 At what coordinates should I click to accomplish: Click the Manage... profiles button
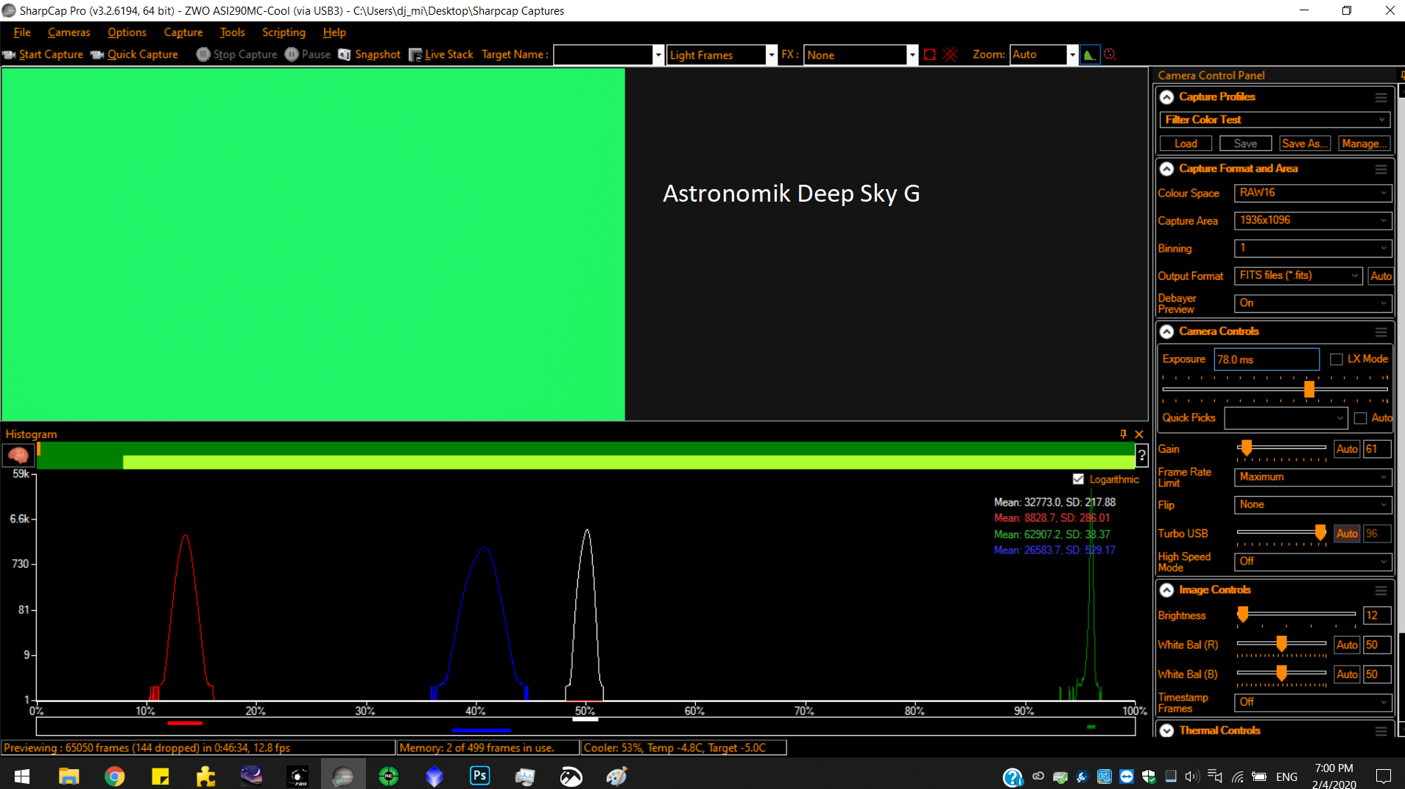click(1364, 144)
